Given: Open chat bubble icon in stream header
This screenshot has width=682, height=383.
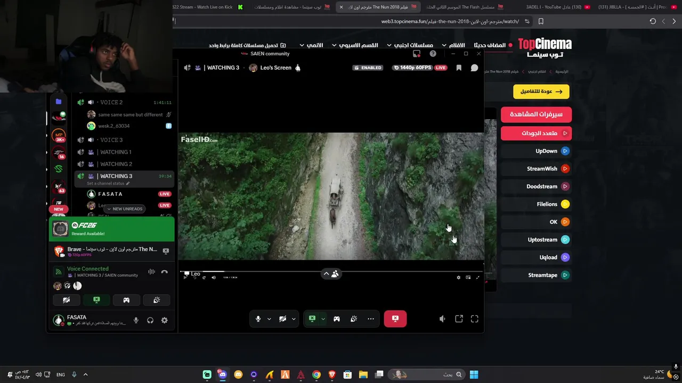Looking at the screenshot, I should coord(474,68).
